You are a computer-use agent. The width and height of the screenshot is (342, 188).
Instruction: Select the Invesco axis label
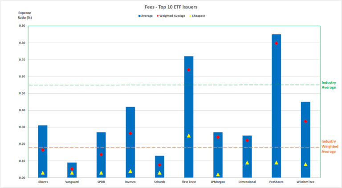(x=130, y=182)
